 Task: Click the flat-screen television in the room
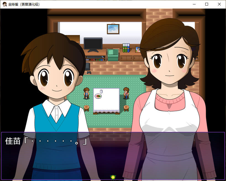tap(93, 44)
